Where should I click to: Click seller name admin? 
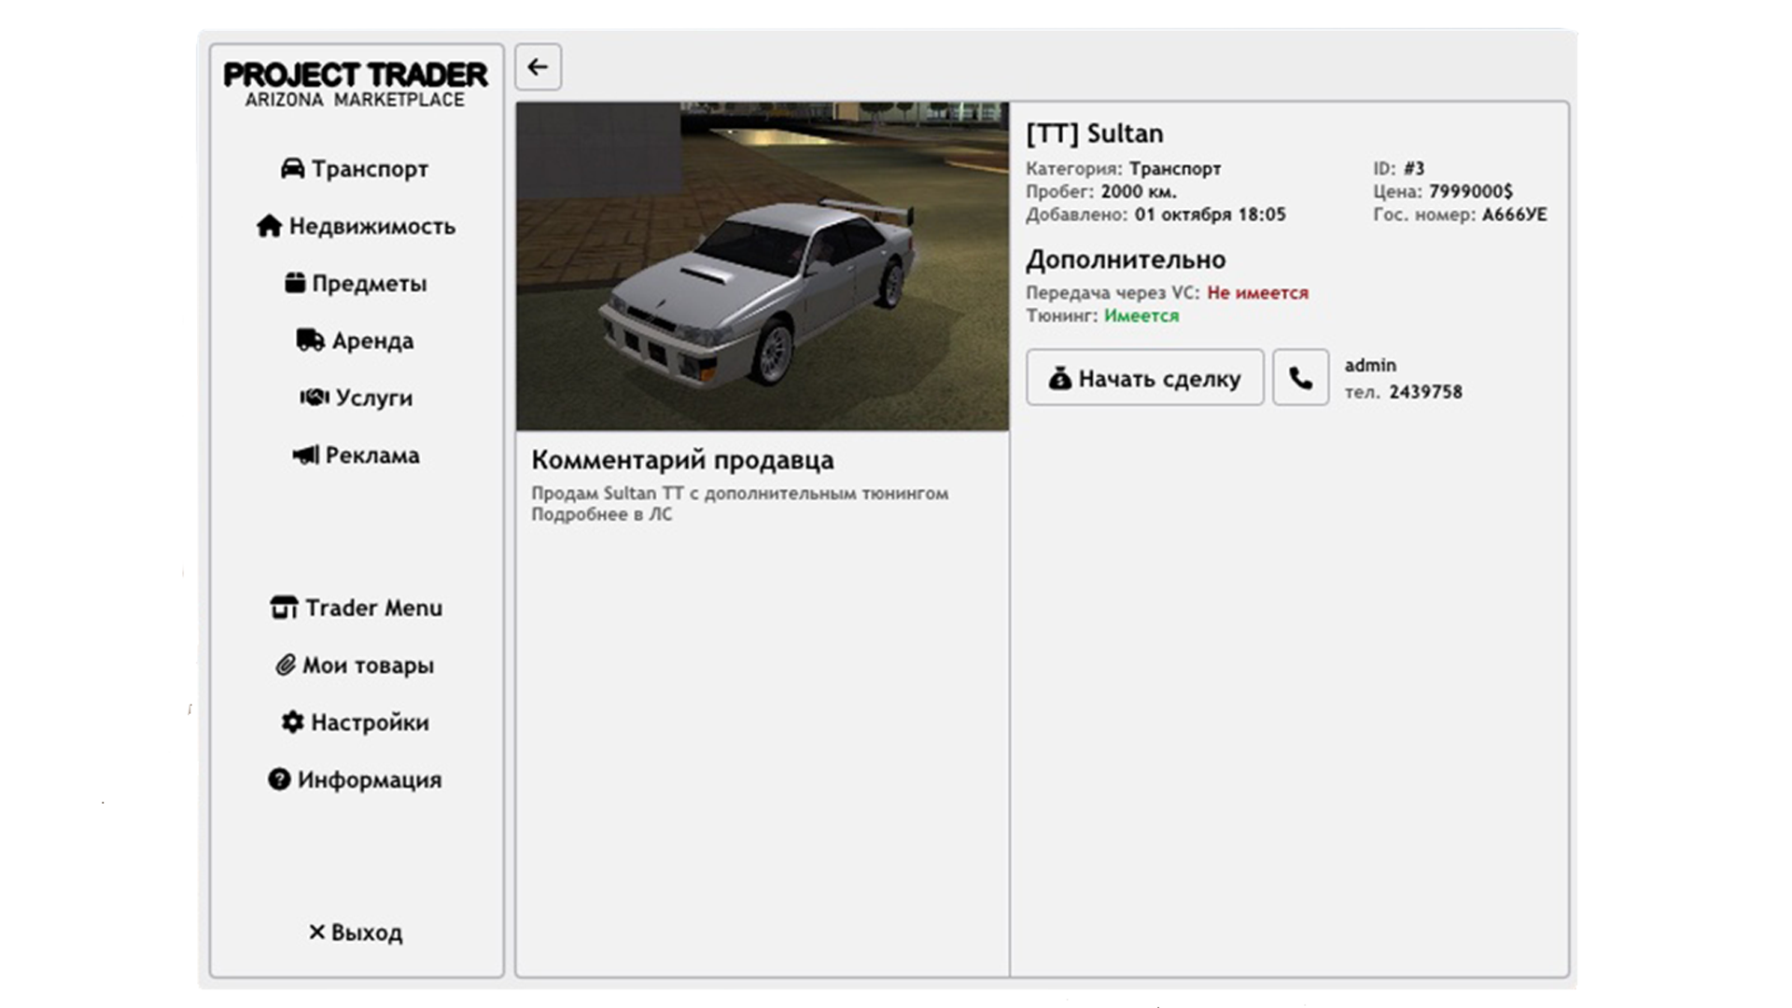1370,365
